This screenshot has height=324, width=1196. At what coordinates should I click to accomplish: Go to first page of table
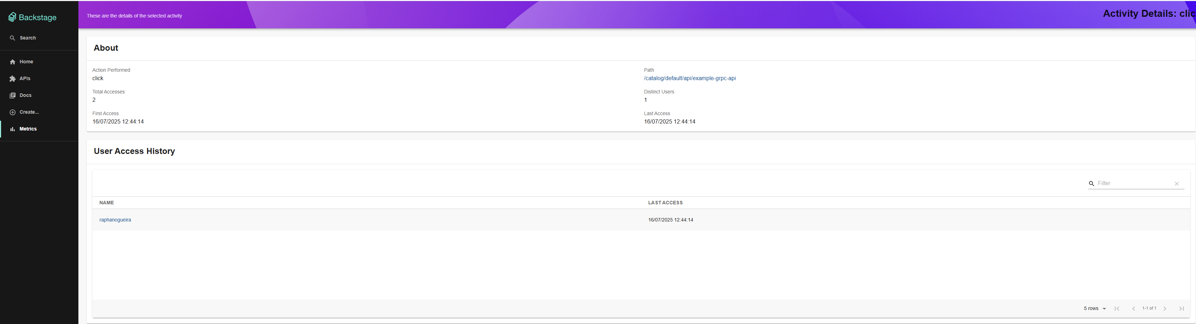pos(1117,309)
